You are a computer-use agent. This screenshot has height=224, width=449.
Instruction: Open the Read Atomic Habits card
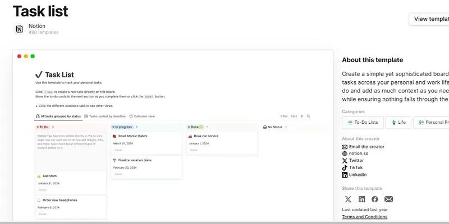tap(146, 143)
